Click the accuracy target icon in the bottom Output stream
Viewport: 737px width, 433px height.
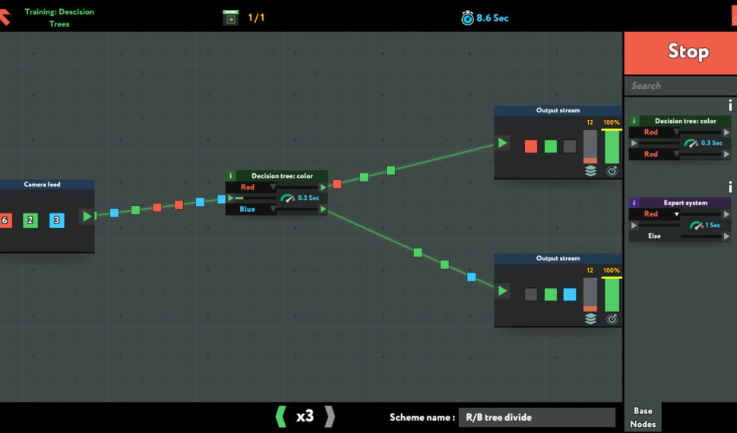612,319
